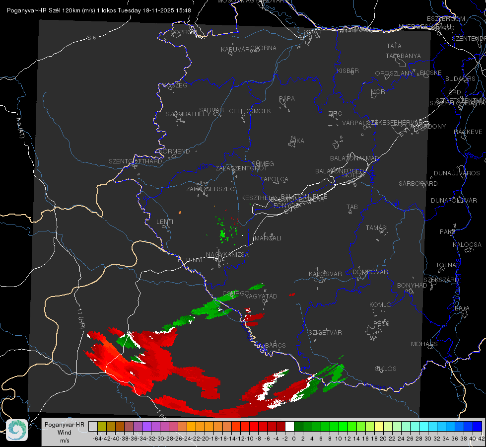486x447 pixels.
Task: Pick the blue swatch between 40 and 42
Action: pyautogui.click(x=478, y=426)
